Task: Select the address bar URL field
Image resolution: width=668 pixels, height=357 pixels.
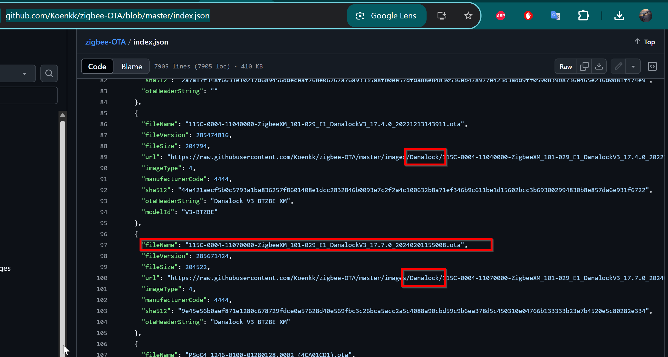Action: (x=108, y=16)
